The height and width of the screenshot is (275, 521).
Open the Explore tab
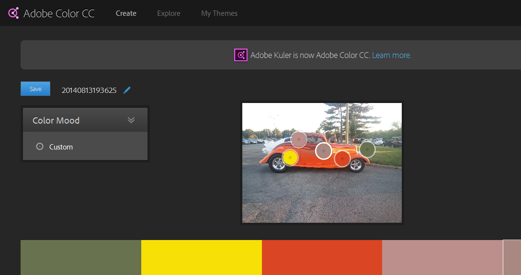tap(169, 13)
